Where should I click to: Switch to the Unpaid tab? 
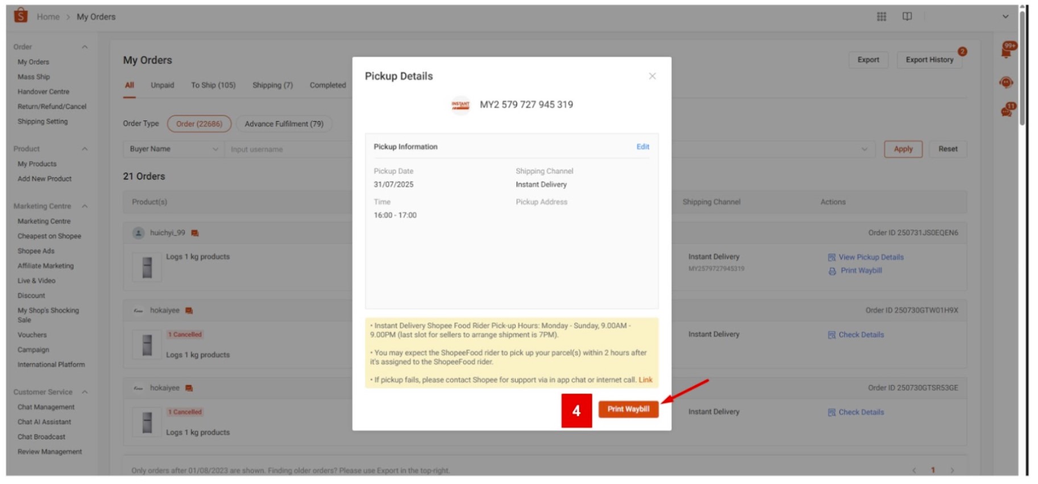pos(162,85)
